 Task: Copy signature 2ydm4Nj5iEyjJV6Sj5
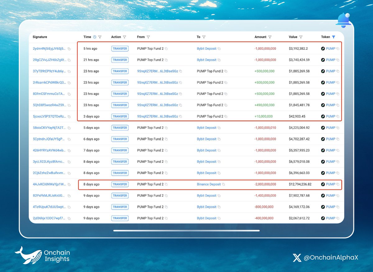(69, 49)
